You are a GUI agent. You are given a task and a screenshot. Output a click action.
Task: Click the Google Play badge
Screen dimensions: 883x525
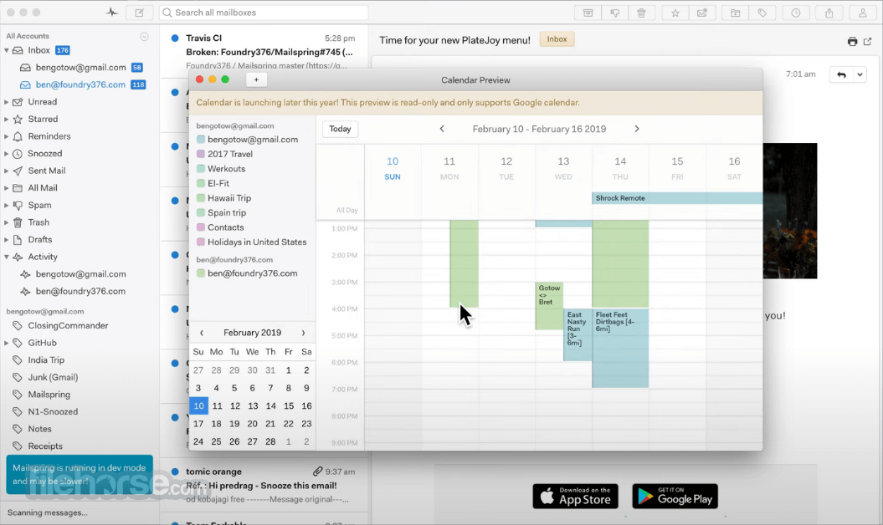[675, 496]
